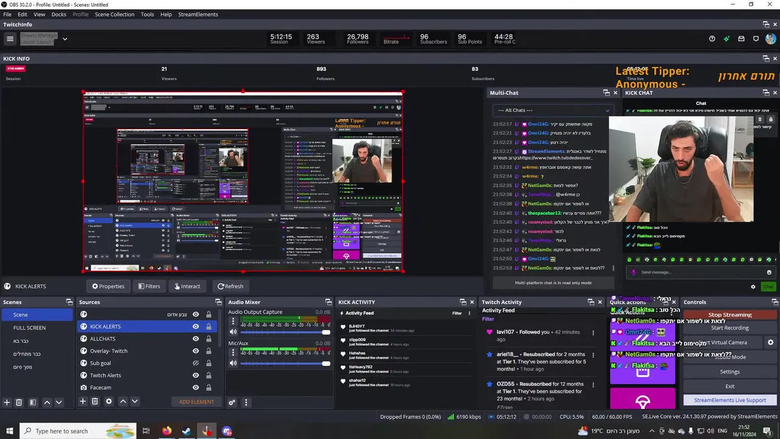Open the hamburger menu in TwitchInfo dock
The image size is (780, 439).
pyautogui.click(x=10, y=39)
